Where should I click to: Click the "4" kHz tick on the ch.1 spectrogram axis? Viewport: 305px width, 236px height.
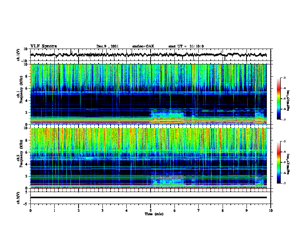[27, 101]
